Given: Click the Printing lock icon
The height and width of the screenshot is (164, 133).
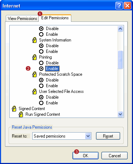Looking at the screenshot, I should (x=34, y=57).
